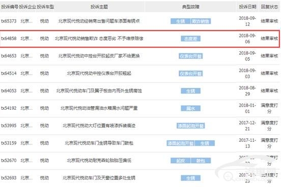Click the date 2018-09-12
Image resolution: width=281 pixels, height=187 pixels.
coord(247,21)
